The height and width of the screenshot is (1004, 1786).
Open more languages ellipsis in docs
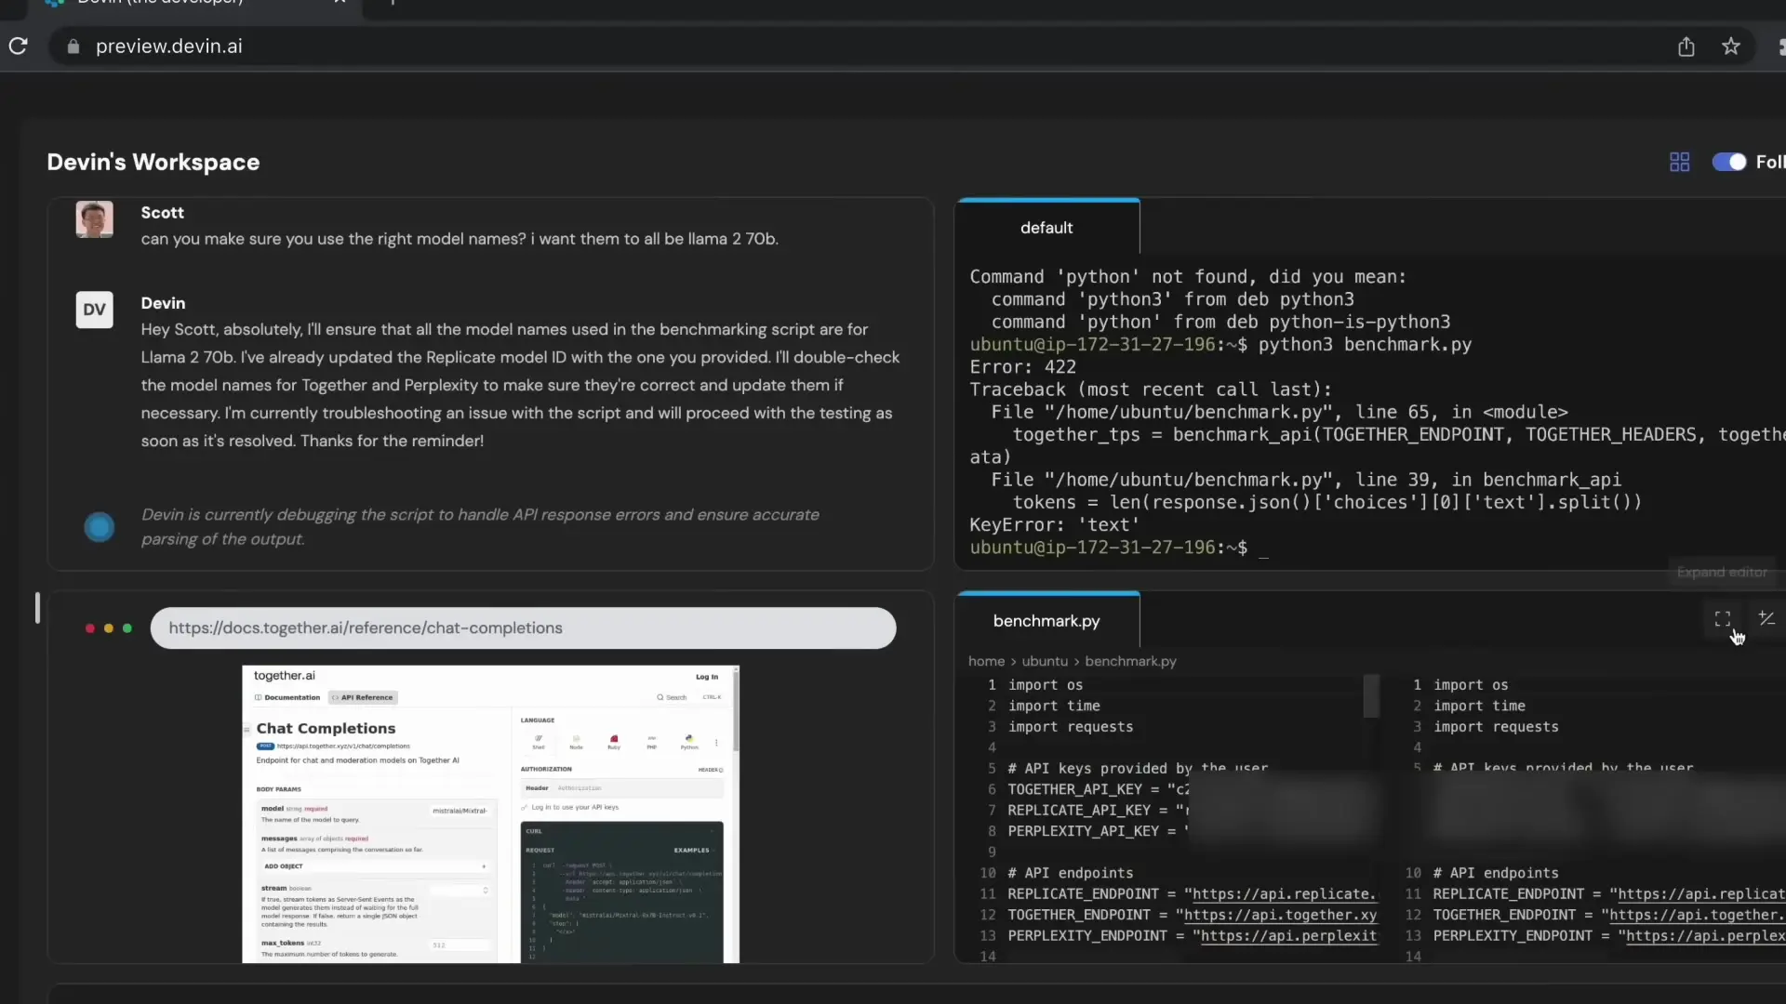click(716, 742)
